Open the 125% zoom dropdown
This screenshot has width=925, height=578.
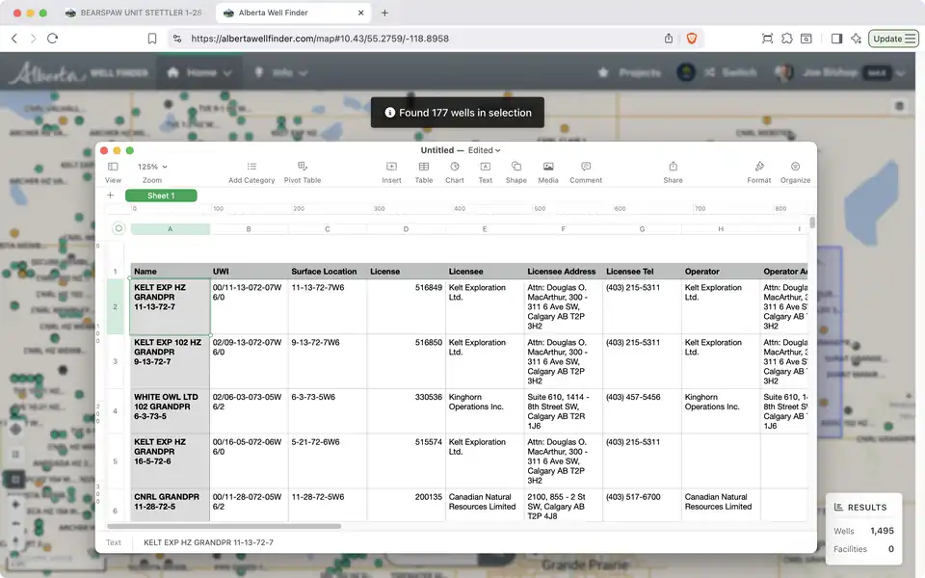click(152, 167)
